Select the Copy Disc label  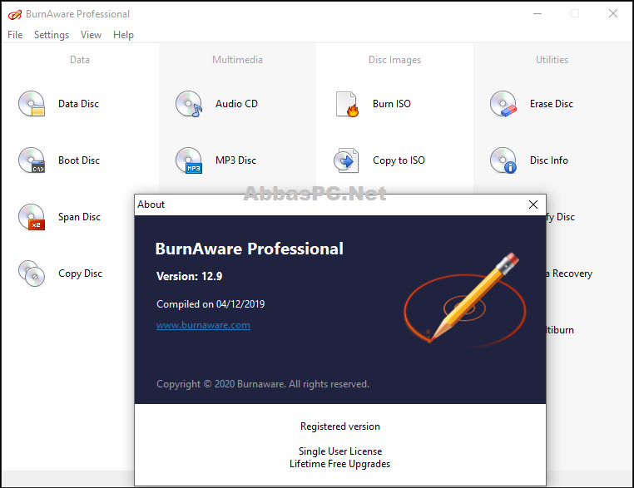[80, 274]
